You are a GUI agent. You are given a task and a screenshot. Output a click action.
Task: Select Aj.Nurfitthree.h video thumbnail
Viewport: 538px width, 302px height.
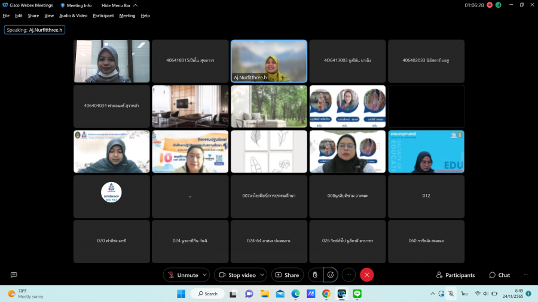coord(269,61)
